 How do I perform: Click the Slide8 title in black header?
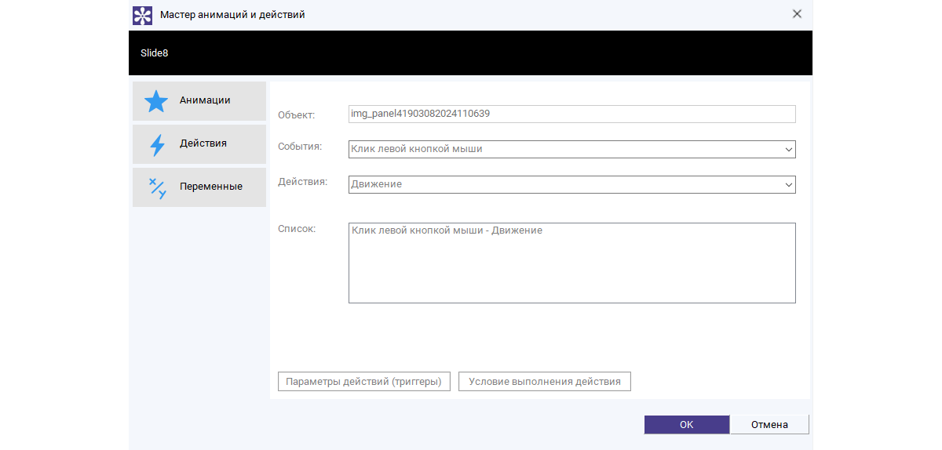[x=155, y=53]
